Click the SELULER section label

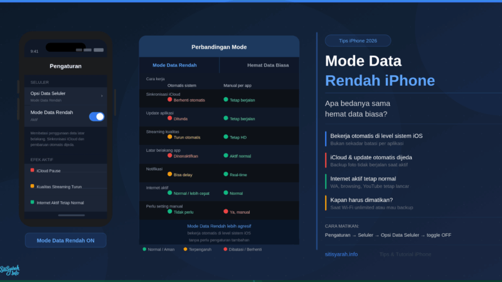click(x=40, y=83)
